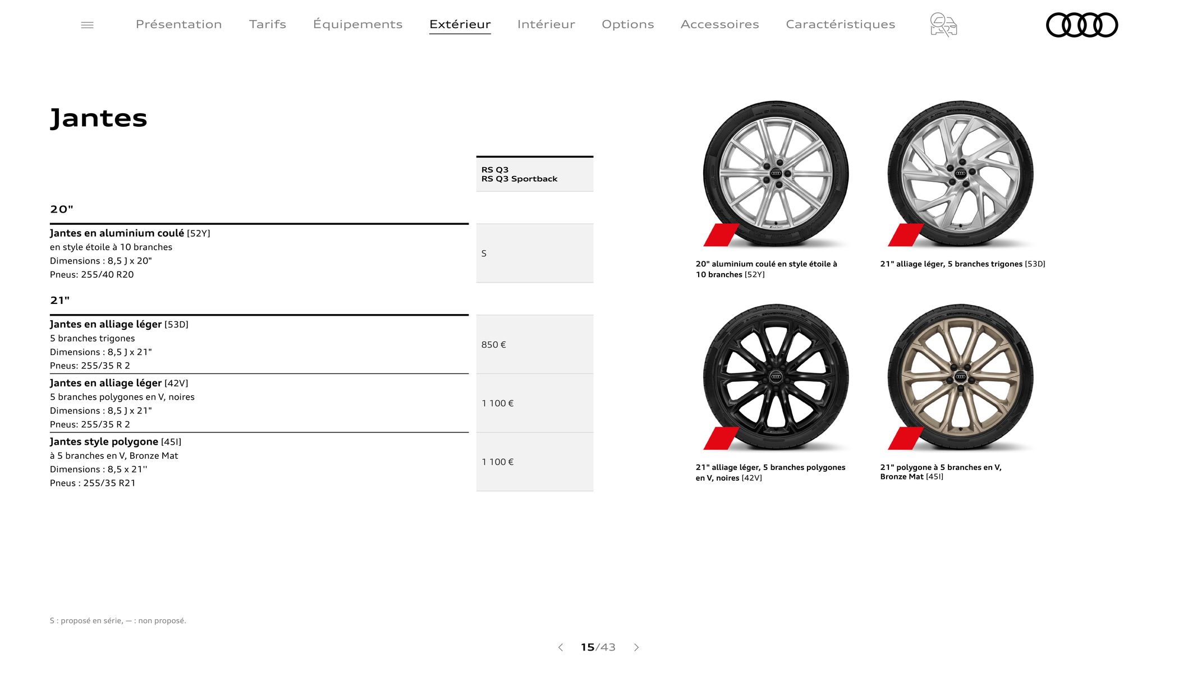Select the Extérieur tab

coord(460,24)
